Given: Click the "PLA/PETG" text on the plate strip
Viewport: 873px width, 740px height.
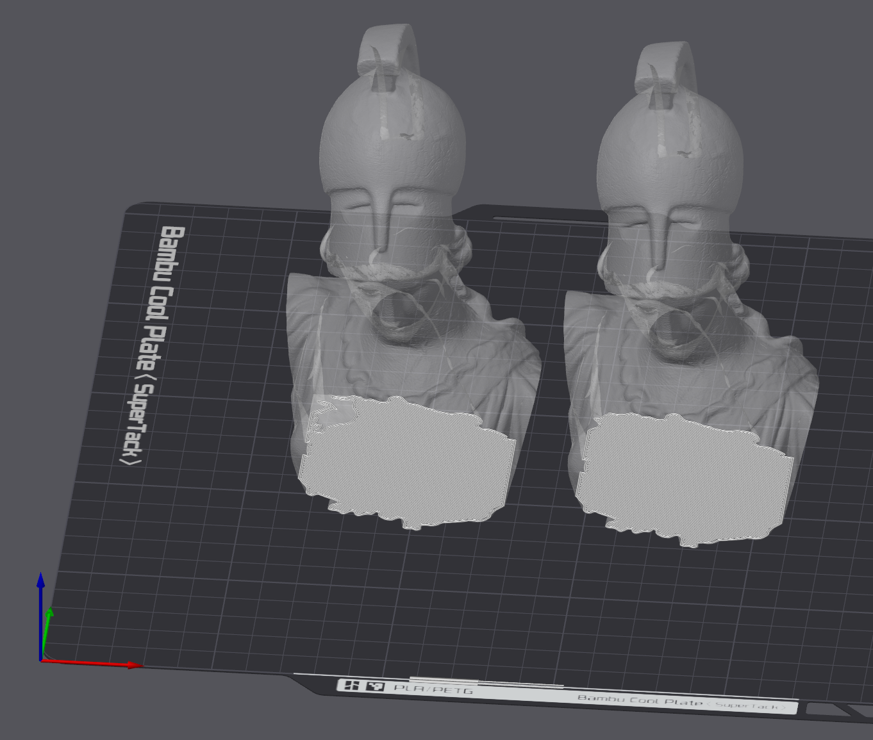Looking at the screenshot, I should pyautogui.click(x=434, y=689).
